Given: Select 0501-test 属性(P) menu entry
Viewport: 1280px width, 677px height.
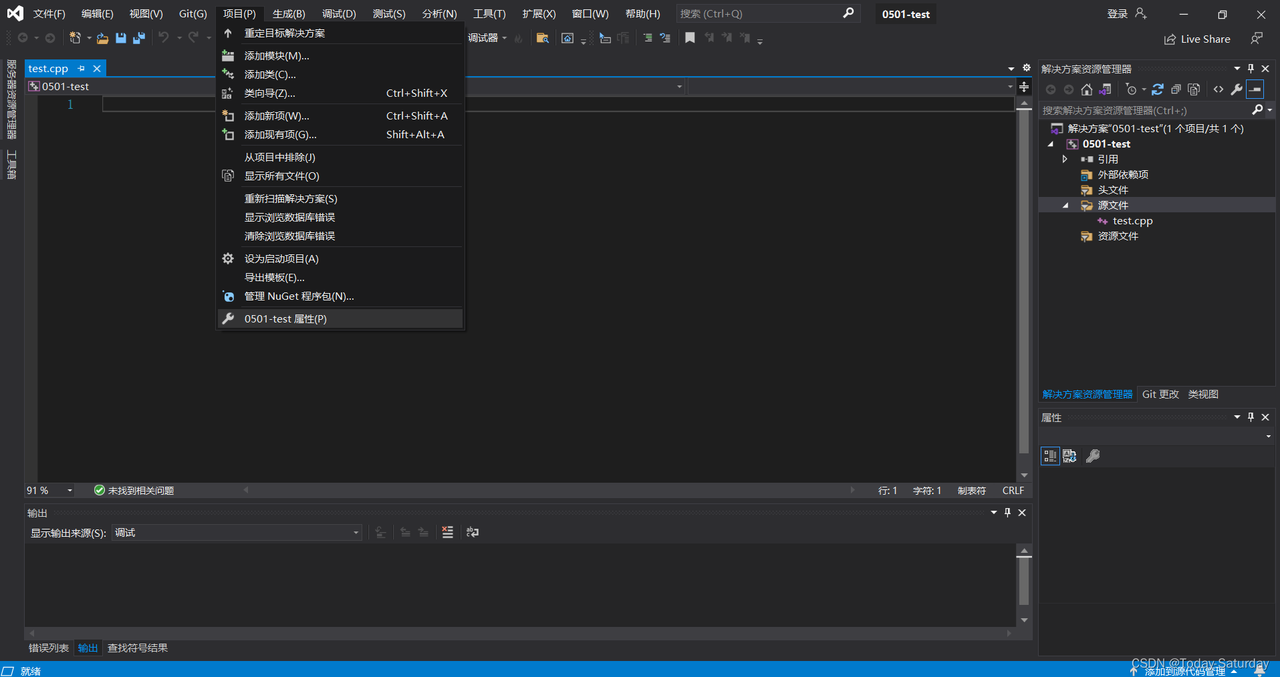Looking at the screenshot, I should tap(341, 319).
